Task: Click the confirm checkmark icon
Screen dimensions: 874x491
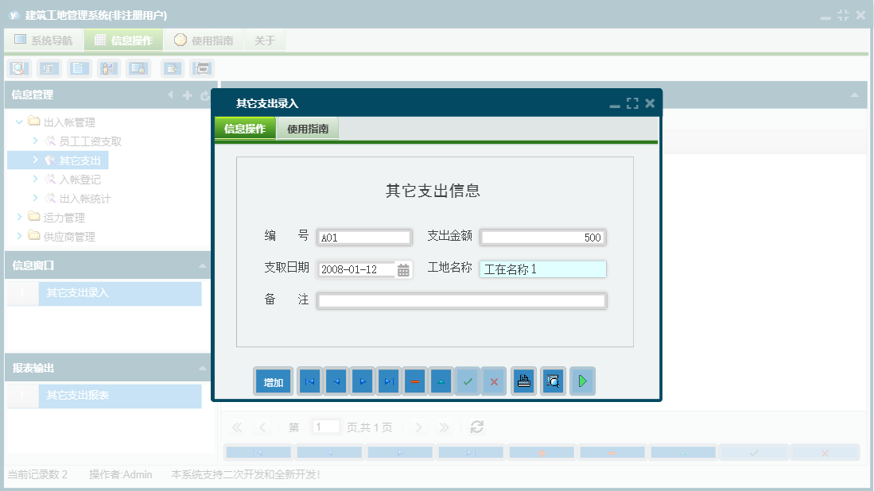Action: tap(468, 381)
